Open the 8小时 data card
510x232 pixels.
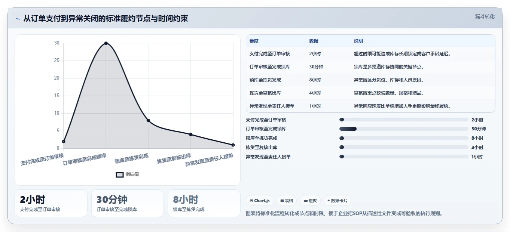(204, 203)
